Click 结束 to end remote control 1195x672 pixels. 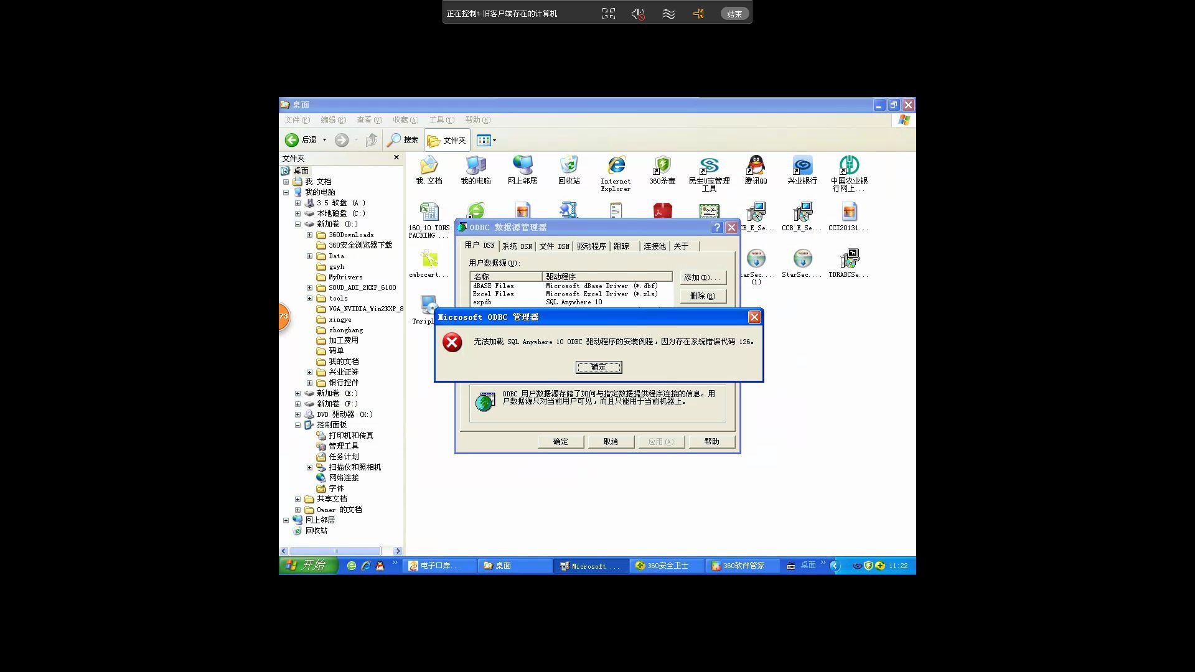pos(734,14)
